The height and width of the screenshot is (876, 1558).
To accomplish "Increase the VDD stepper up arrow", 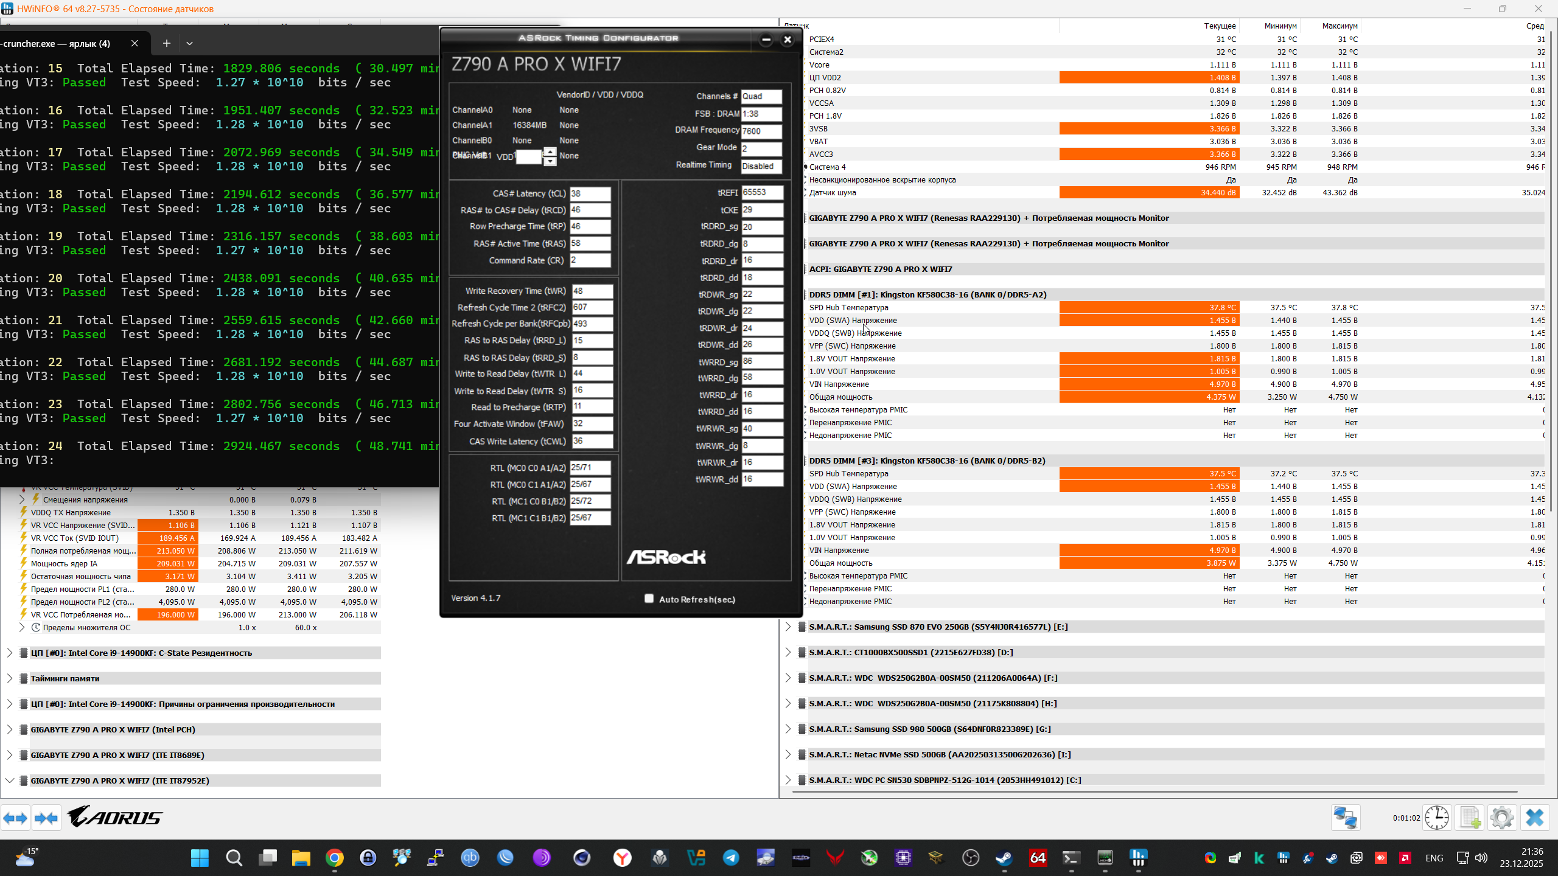I will [550, 151].
